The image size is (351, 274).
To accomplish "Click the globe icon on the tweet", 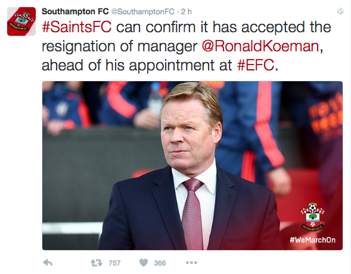I will (x=340, y=11).
